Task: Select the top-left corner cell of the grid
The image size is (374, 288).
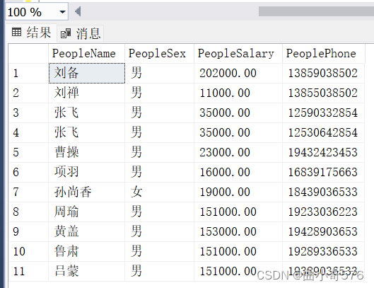Action: pyautogui.click(x=28, y=54)
